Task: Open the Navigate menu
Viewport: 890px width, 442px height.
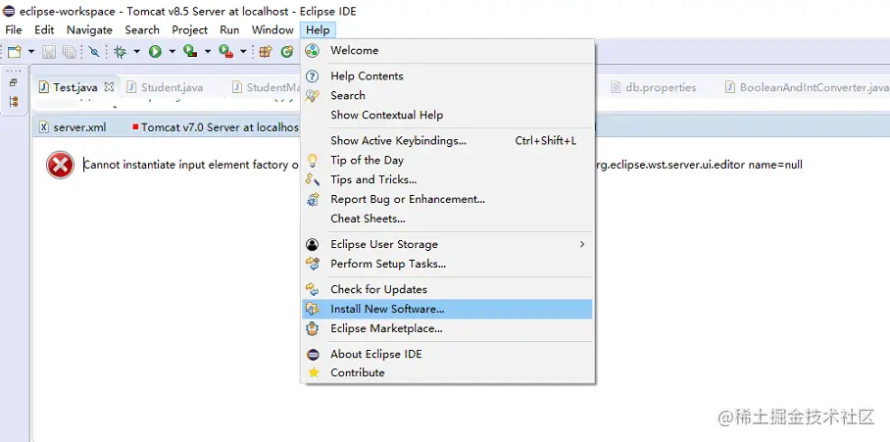Action: pyautogui.click(x=89, y=30)
